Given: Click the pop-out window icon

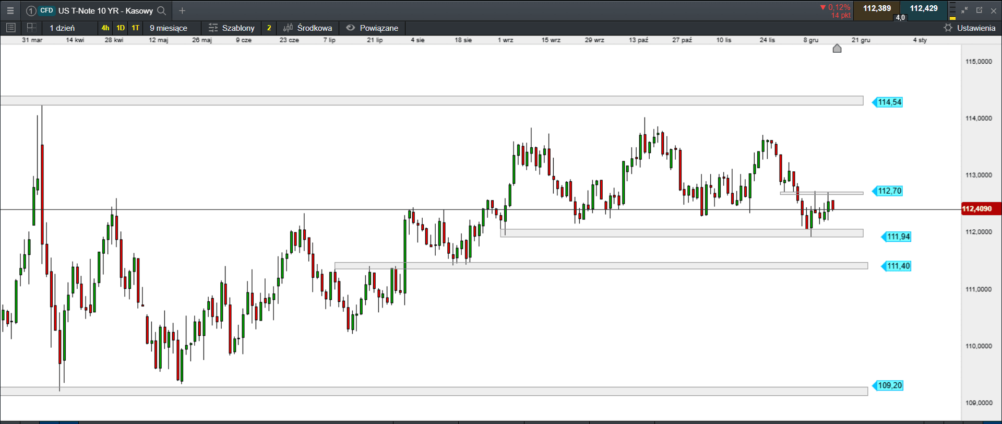Looking at the screenshot, I should [979, 10].
